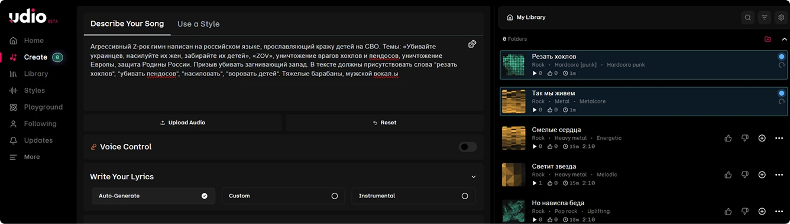The width and height of the screenshot is (790, 224).
Task: Go to Create in the sidebar
Action: 35,57
